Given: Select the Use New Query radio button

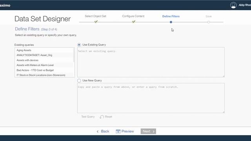Looking at the screenshot, I should coord(79,81).
